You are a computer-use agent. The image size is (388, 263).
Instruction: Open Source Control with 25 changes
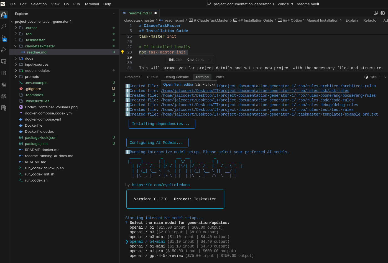coord(4,38)
